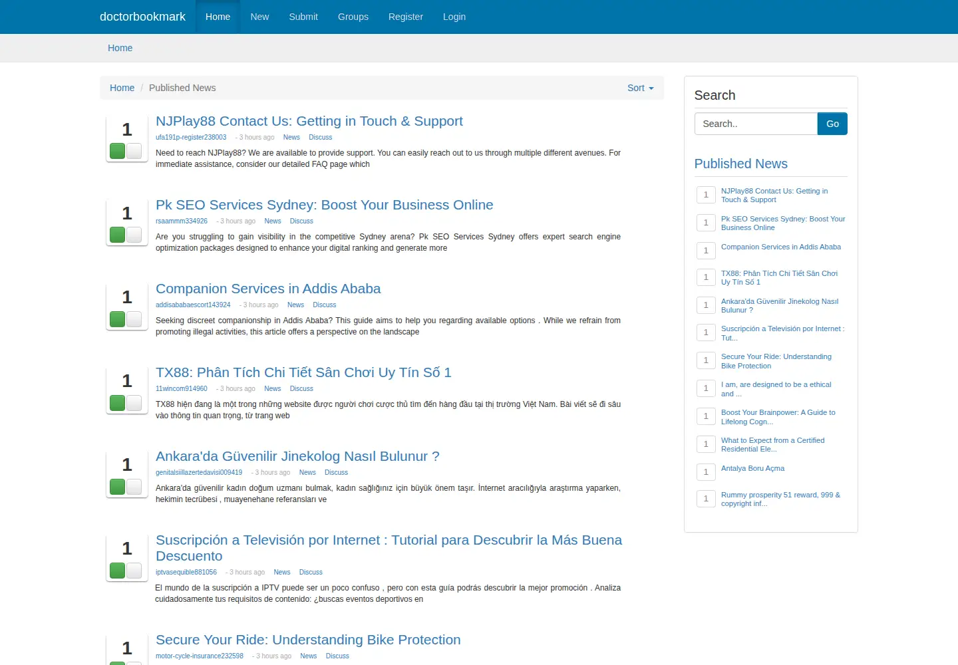Open sidebar link Boost Your Brainpower
The height and width of the screenshot is (665, 958).
tap(778, 417)
